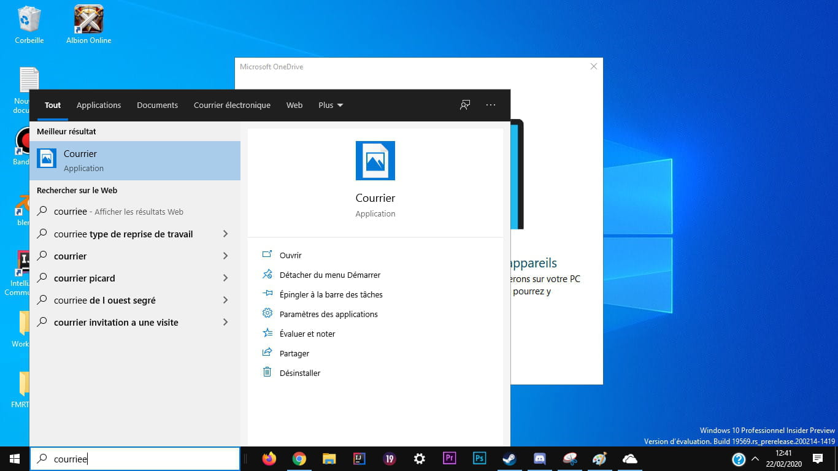
Task: Open File Explorer from the taskbar
Action: 329,459
